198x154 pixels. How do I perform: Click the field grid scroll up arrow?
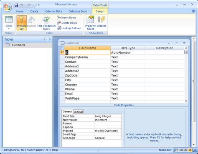click(x=186, y=48)
